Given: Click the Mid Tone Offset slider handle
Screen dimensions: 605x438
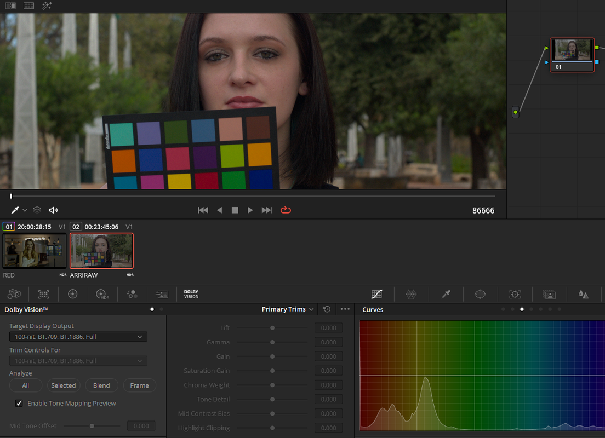Looking at the screenshot, I should point(92,426).
